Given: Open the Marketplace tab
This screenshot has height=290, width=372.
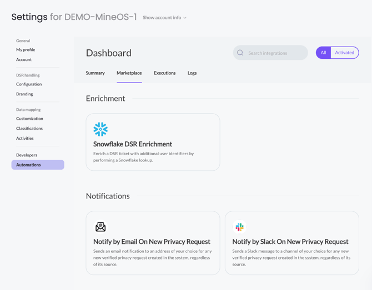Looking at the screenshot, I should 129,73.
